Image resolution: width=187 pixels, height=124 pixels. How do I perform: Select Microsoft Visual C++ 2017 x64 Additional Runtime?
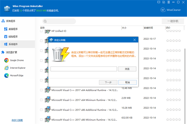[x=85, y=90]
